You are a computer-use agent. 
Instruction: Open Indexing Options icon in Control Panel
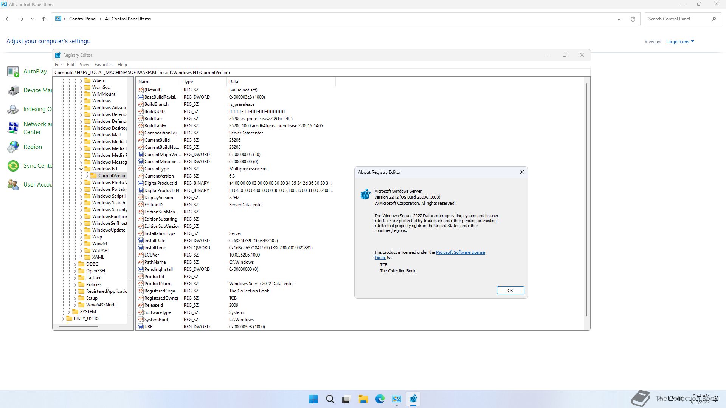point(13,109)
